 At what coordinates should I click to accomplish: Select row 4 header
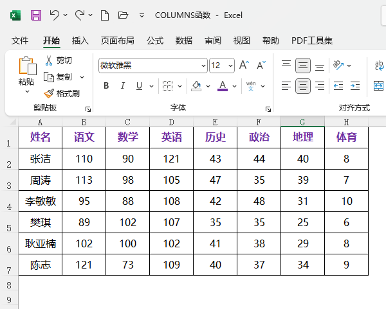click(x=9, y=201)
